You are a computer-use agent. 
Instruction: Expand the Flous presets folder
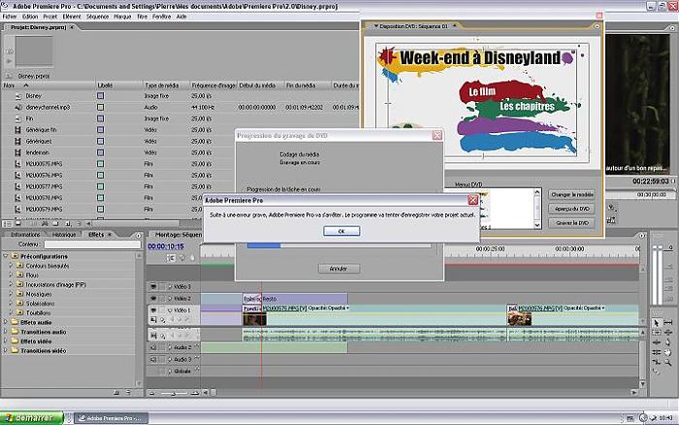[11, 275]
